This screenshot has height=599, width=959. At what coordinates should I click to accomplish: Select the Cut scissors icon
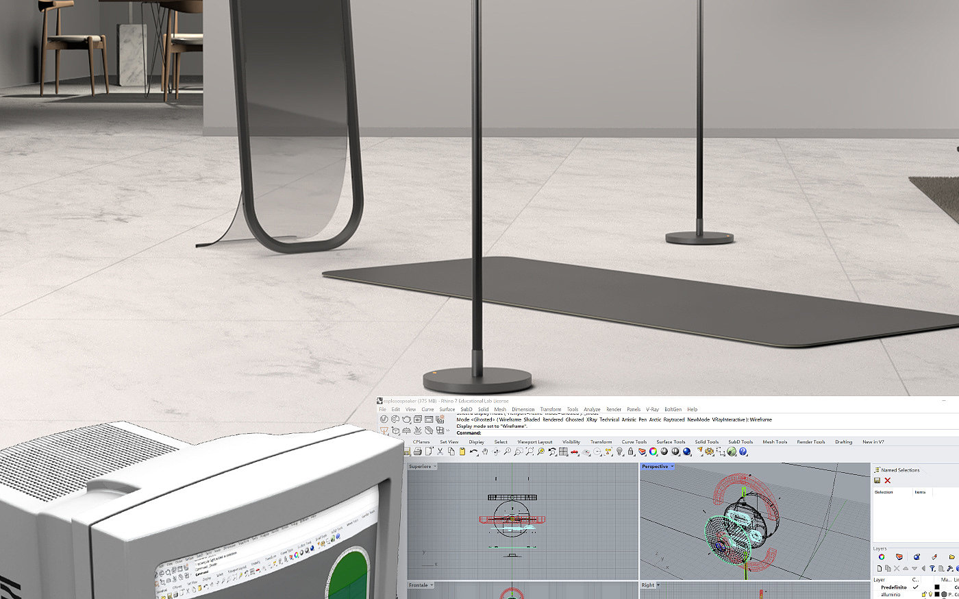(440, 452)
